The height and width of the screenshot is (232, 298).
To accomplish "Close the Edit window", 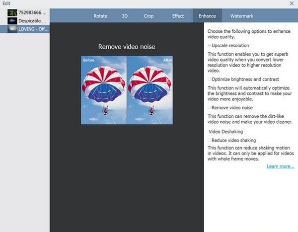I will [292, 3].
